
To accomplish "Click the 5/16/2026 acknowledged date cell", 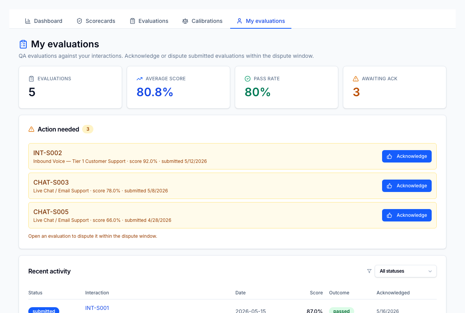I will point(387,311).
